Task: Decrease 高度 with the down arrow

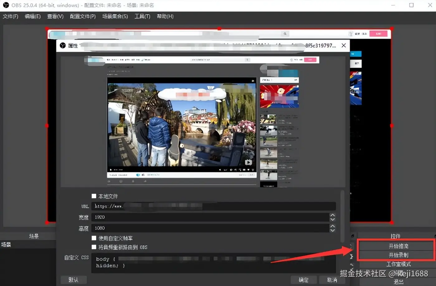Action: 333,230
